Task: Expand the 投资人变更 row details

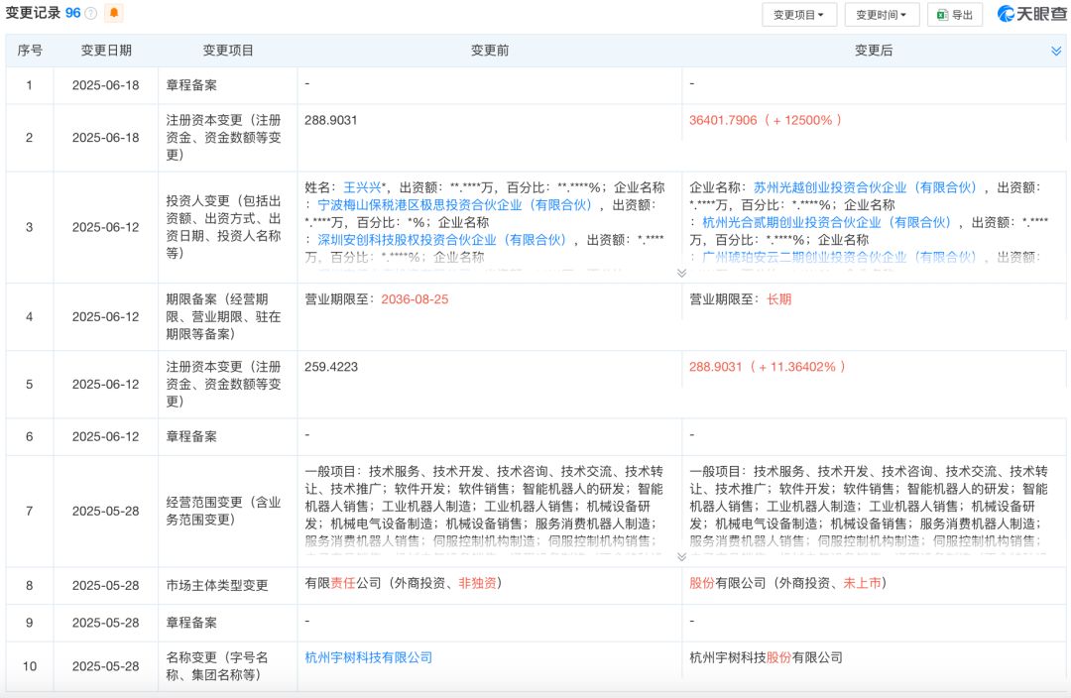Action: click(x=681, y=273)
